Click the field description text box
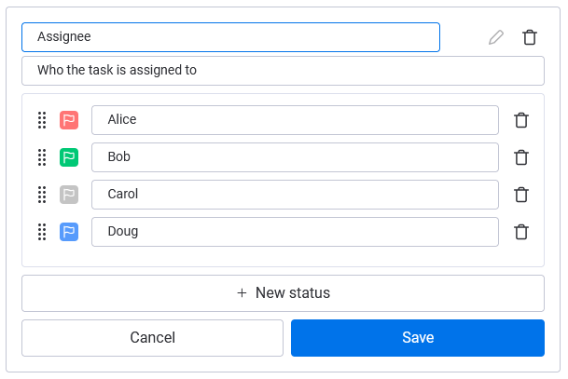The image size is (568, 379). point(283,71)
